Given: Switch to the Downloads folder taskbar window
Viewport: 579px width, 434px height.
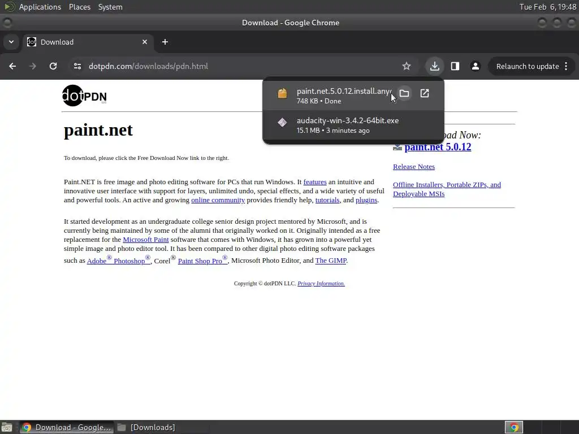Looking at the screenshot, I should (x=146, y=427).
